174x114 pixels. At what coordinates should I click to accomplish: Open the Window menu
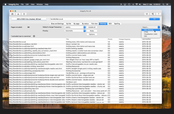[x=40, y=4]
